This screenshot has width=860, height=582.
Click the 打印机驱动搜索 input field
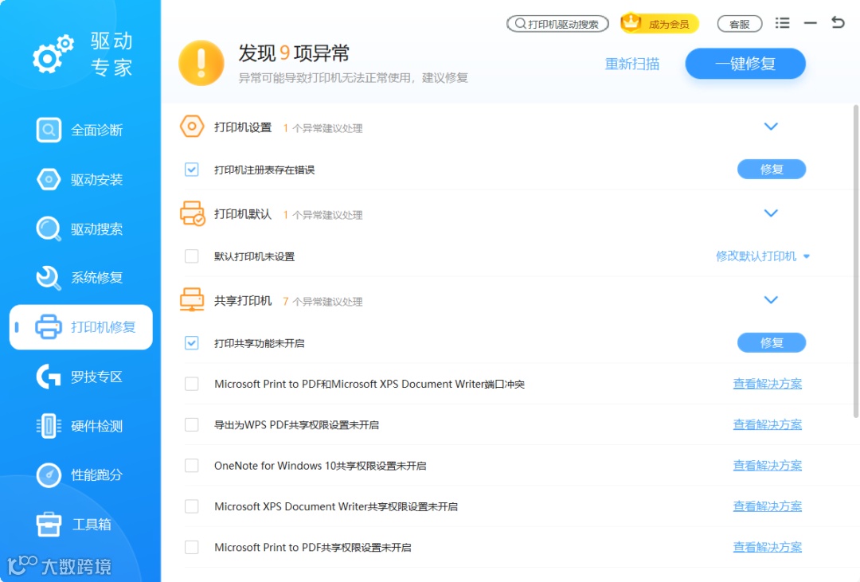[557, 24]
